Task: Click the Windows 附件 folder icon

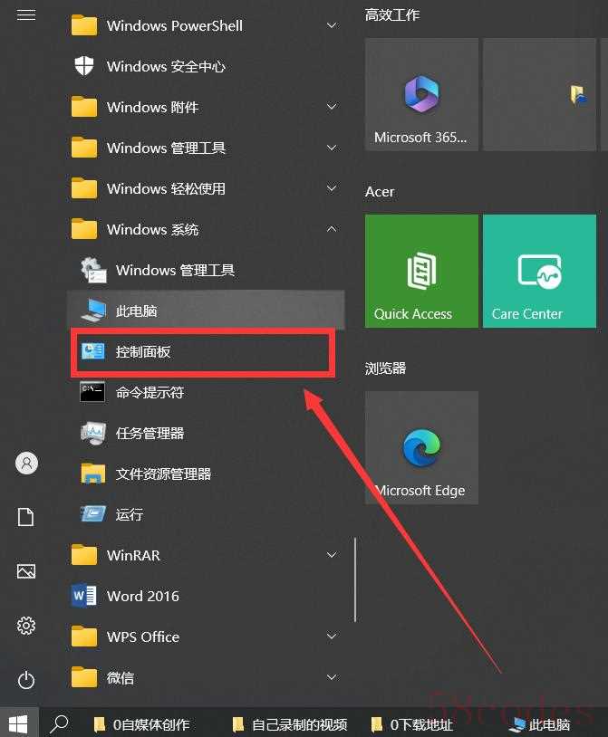Action: pyautogui.click(x=84, y=107)
